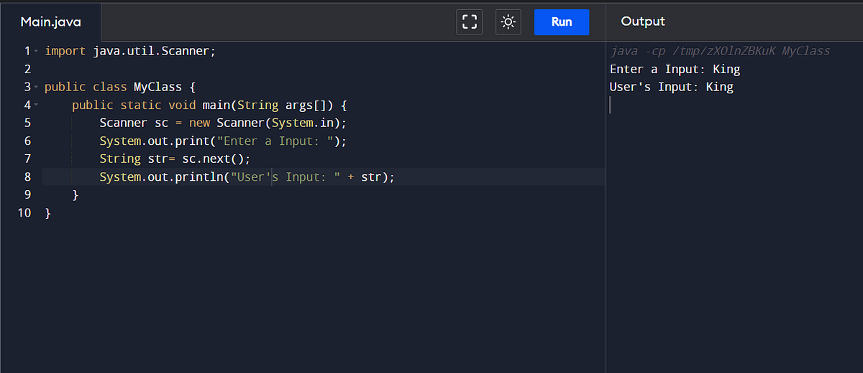Collapse the import fold arrow on line 1
This screenshot has height=373, width=863.
[x=36, y=52]
